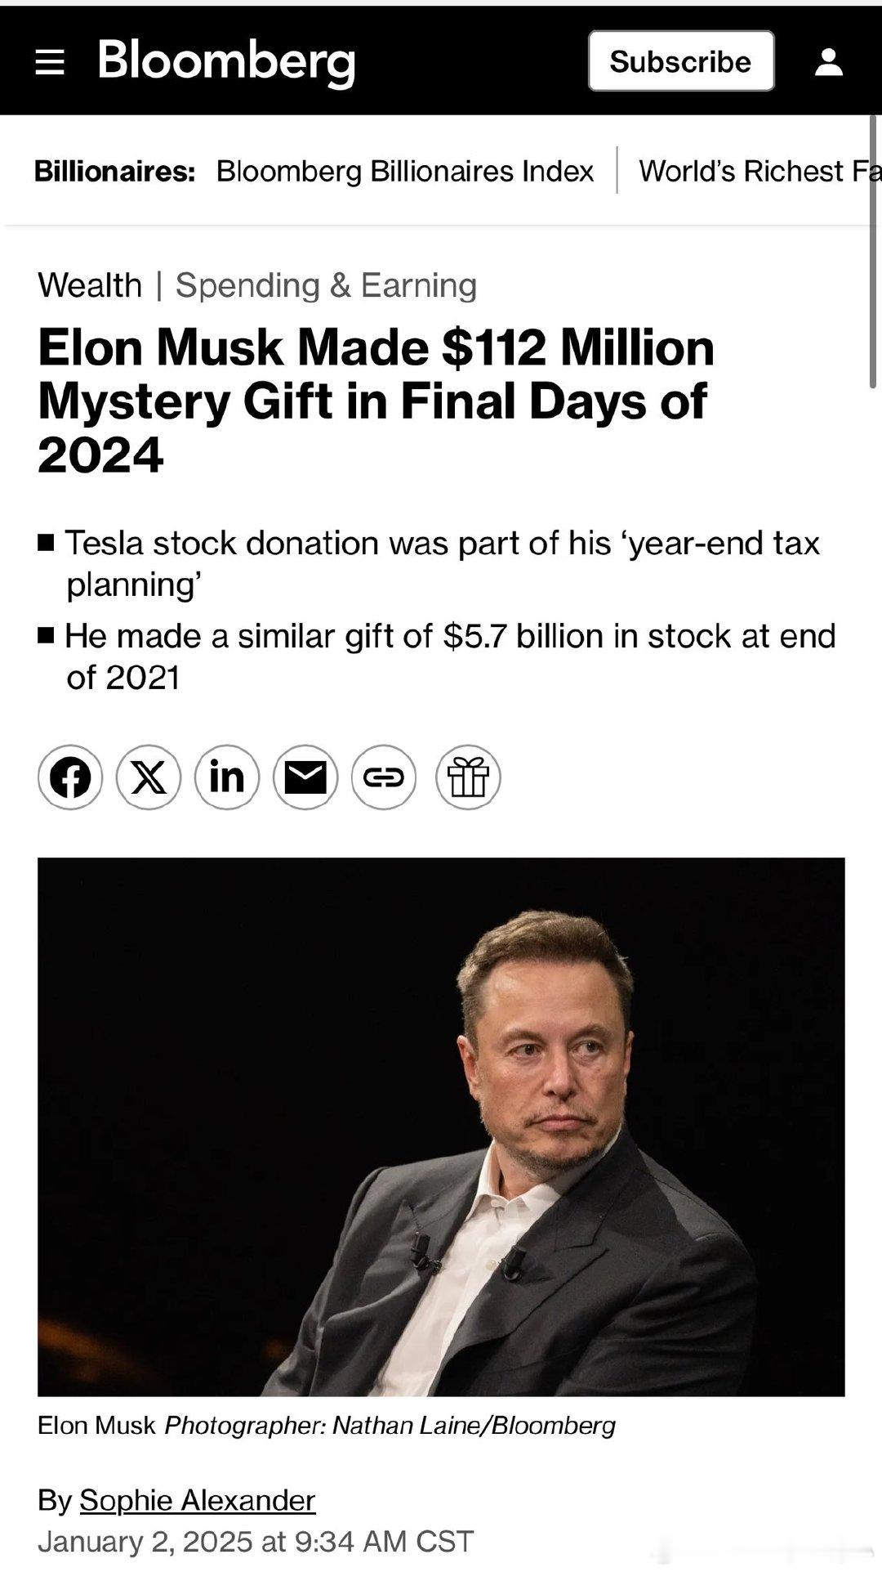This screenshot has height=1572, width=882.
Task: Go to the Wealth section
Action: tap(90, 285)
